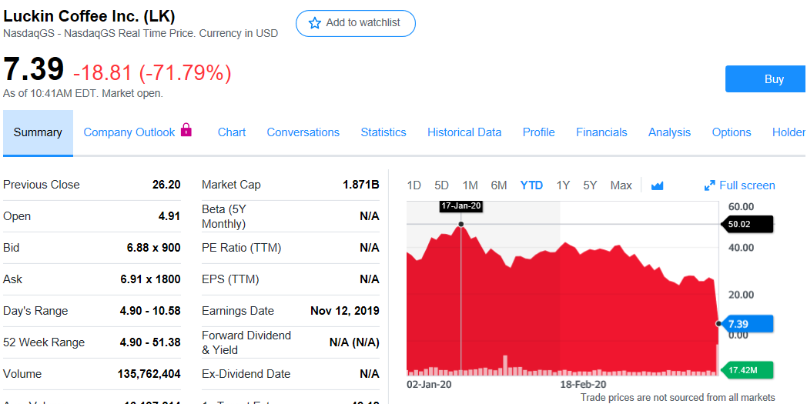807x404 pixels.
Task: Click the star icon in Add to watchlist
Action: coord(314,23)
